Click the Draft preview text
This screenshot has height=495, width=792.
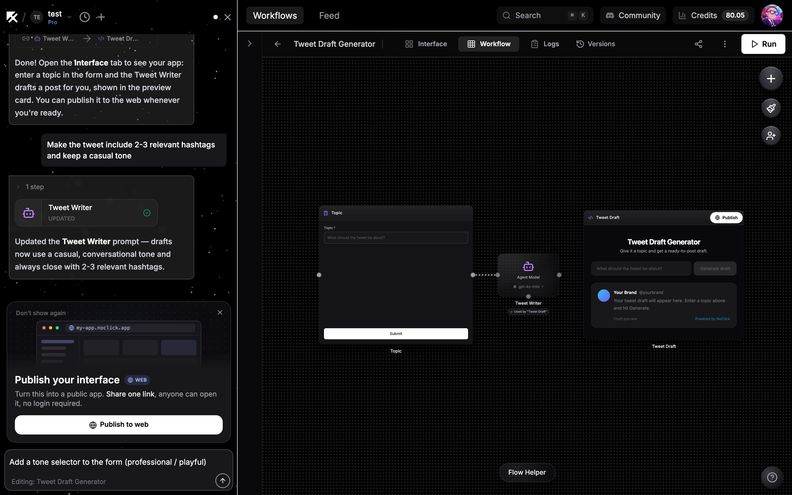tap(625, 319)
